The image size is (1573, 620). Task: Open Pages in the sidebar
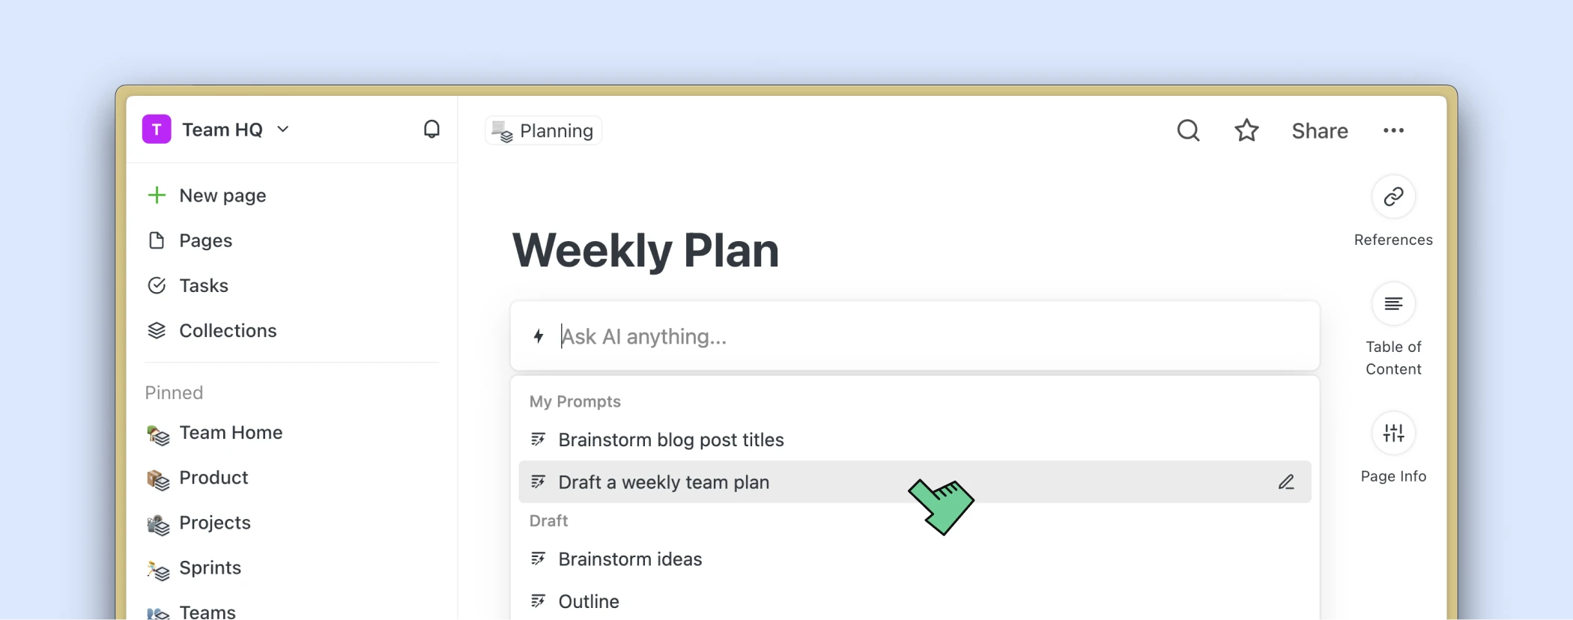[x=205, y=240]
